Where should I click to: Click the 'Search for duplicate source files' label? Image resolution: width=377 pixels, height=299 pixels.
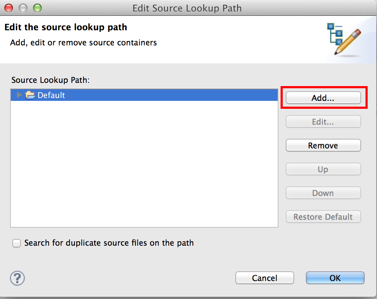109,243
